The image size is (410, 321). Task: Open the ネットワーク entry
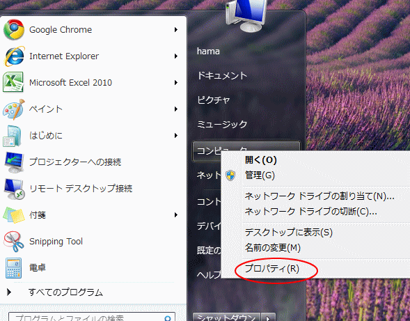(209, 175)
